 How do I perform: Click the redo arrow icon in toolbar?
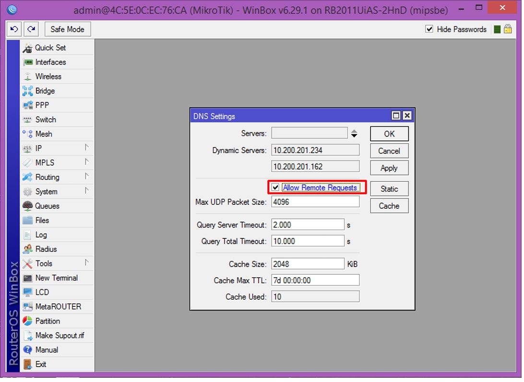pyautogui.click(x=31, y=29)
